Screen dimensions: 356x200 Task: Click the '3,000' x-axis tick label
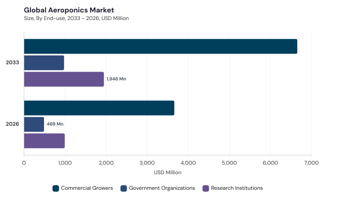click(147, 163)
